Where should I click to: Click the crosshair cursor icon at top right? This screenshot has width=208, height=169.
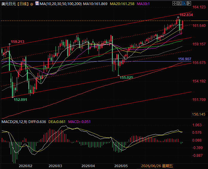175,3
